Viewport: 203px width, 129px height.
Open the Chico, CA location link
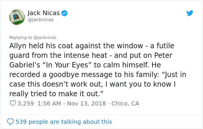click(x=125, y=103)
